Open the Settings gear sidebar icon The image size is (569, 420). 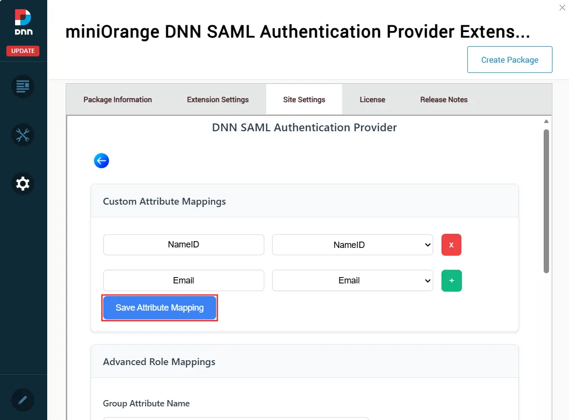[22, 184]
